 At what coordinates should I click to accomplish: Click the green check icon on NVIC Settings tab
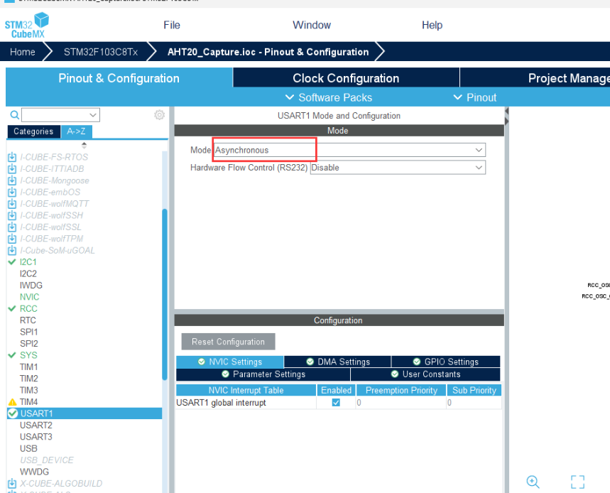[x=202, y=362]
